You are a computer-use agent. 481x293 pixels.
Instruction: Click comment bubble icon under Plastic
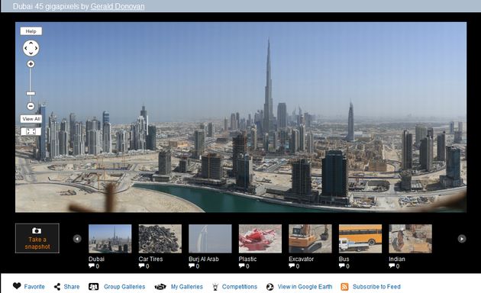[x=241, y=266]
